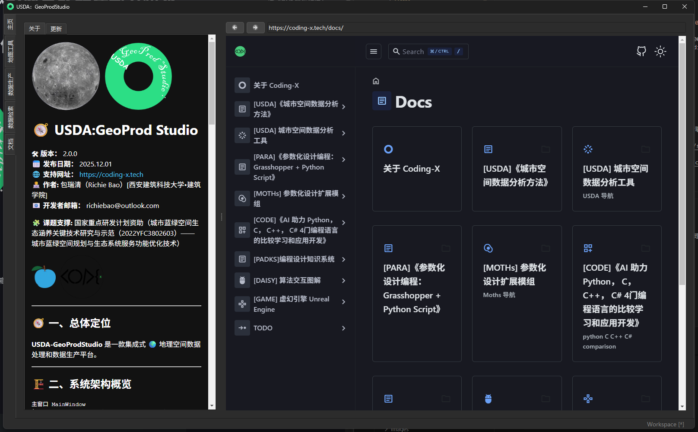Click the browser forward arrow button
Viewport: 698px width, 432px height.
(255, 28)
